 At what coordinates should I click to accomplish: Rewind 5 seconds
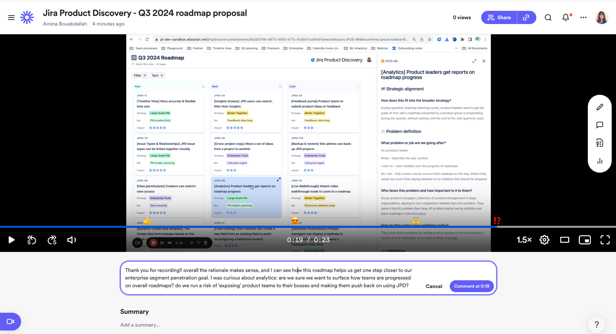coord(32,240)
